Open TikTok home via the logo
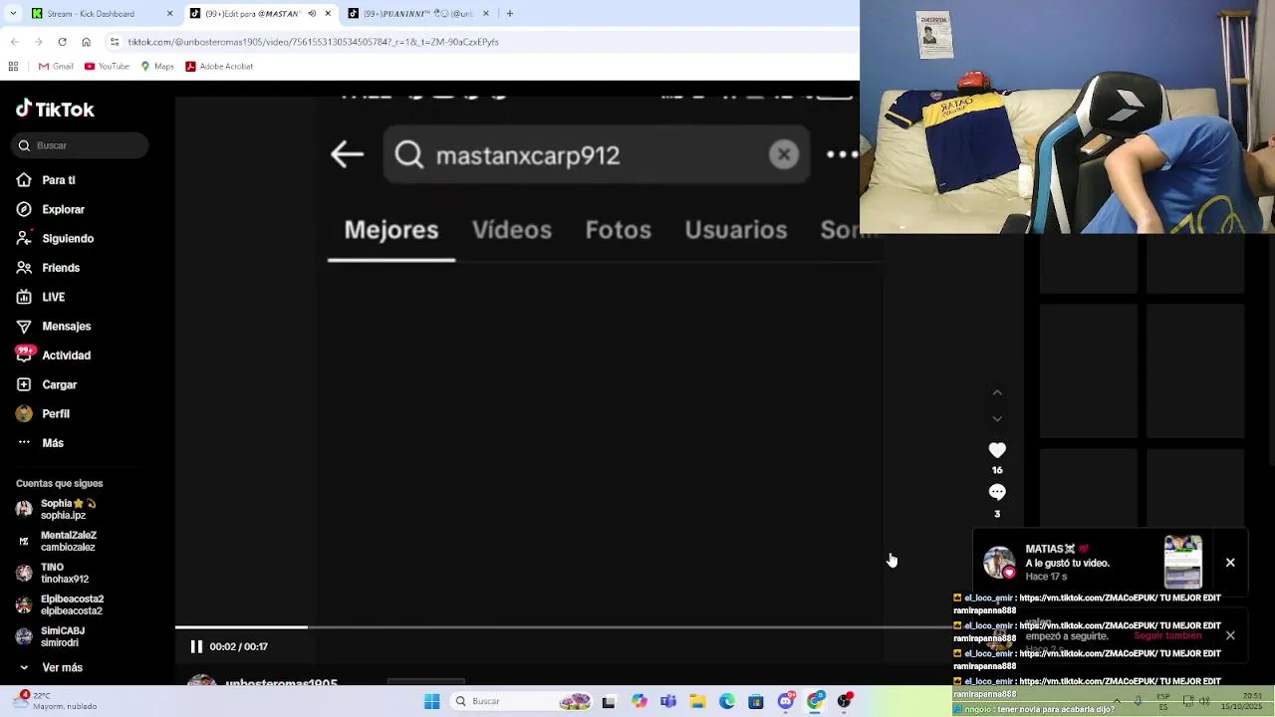The image size is (1275, 717). (55, 110)
